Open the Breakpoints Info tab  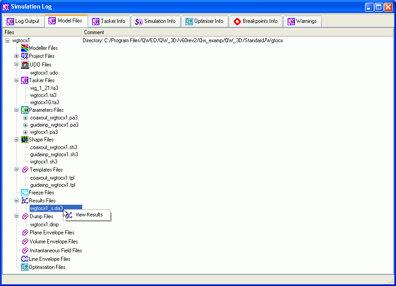pos(255,21)
